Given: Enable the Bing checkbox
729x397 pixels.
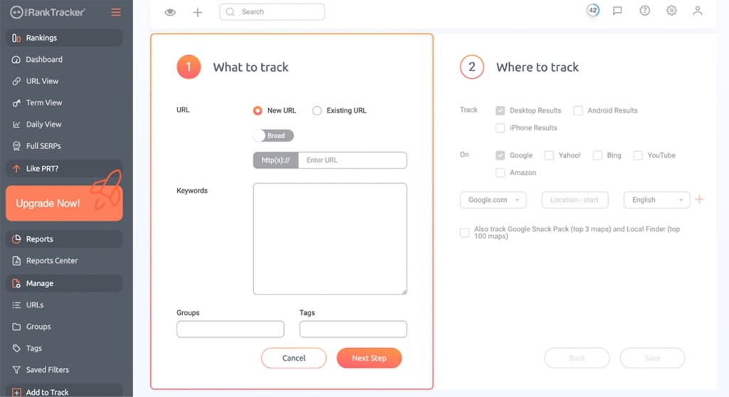Looking at the screenshot, I should 597,155.
